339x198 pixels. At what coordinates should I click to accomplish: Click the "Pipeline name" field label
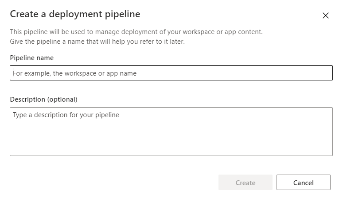coord(32,58)
